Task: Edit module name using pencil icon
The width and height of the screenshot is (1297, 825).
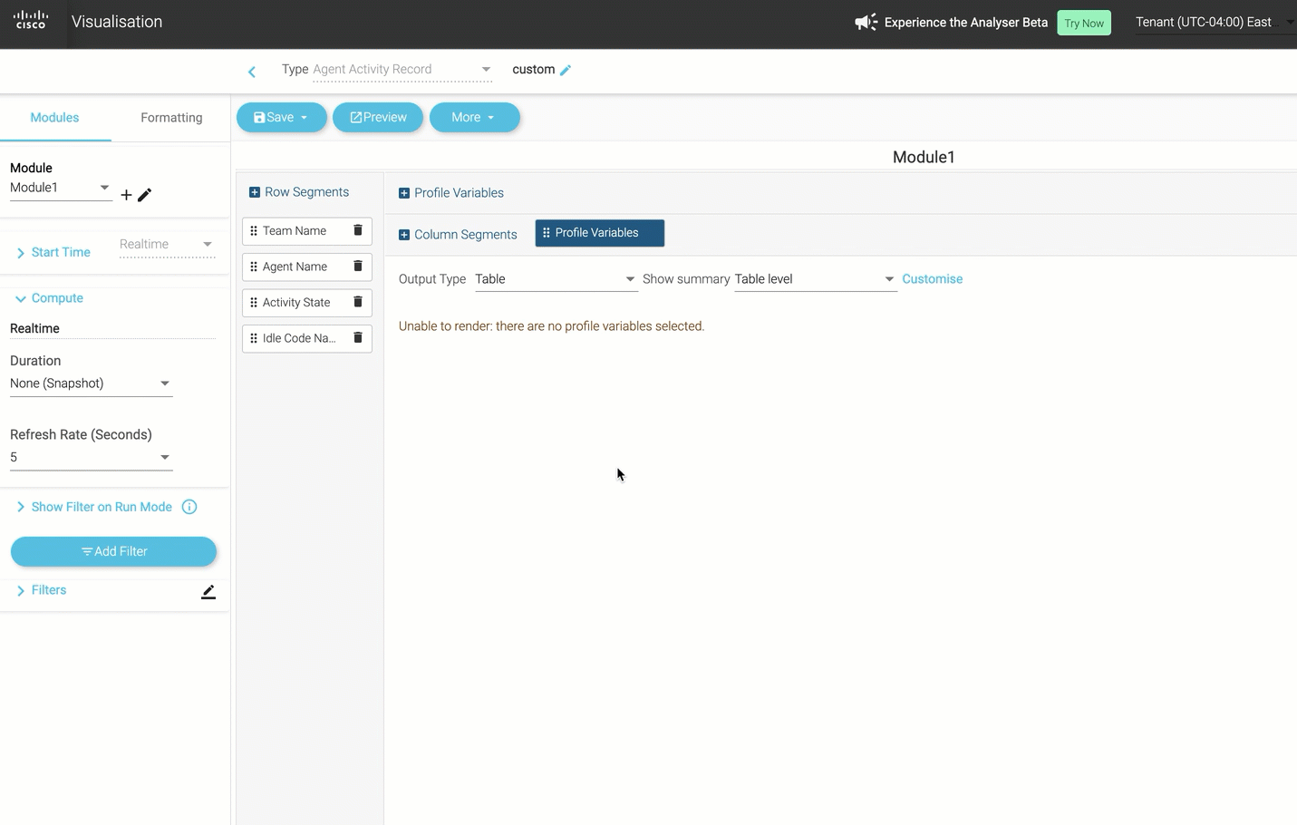Action: (145, 195)
